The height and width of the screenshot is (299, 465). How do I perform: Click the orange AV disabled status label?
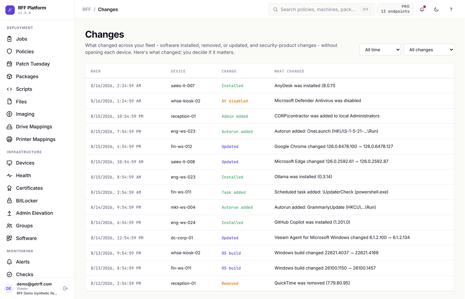coord(234,101)
